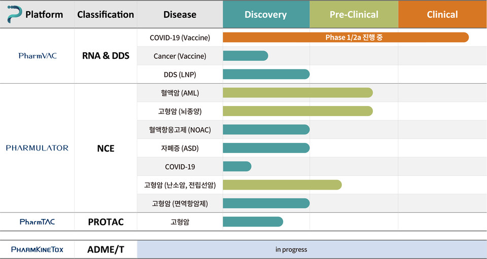
Task: Click the 난소암, 전립선암 green progress bar
Action: 283,185
